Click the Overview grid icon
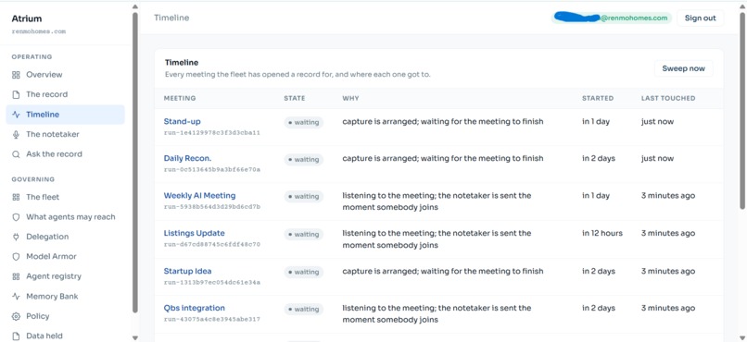 coord(16,75)
